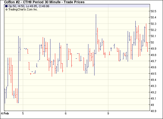Click the 49.5 price axis label

[x=153, y=74]
